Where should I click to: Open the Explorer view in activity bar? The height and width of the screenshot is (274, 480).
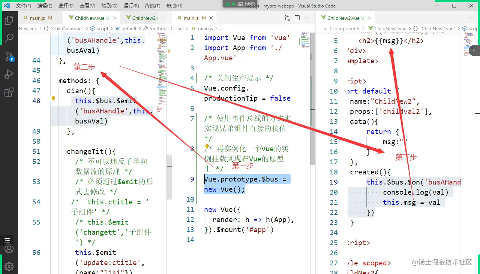(x=9, y=20)
